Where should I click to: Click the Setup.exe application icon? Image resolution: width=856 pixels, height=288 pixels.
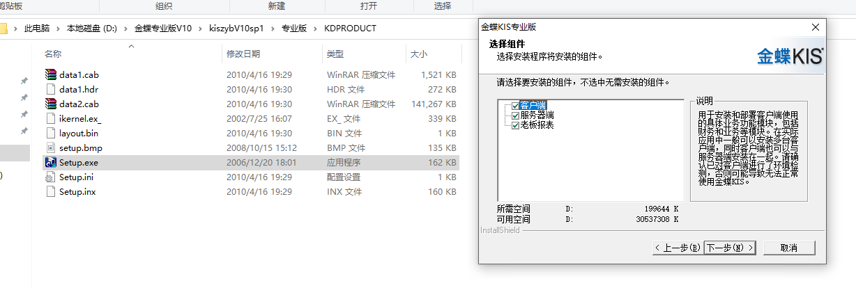(x=50, y=162)
